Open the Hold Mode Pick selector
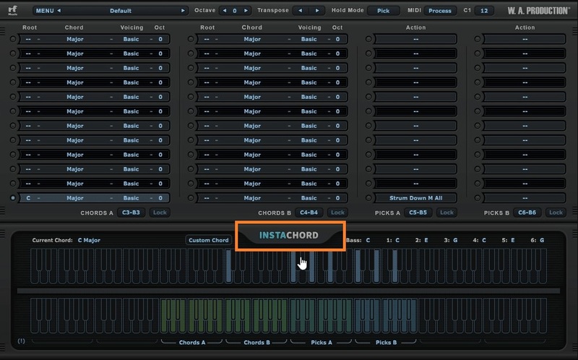This screenshot has height=360, width=578. pyautogui.click(x=383, y=11)
